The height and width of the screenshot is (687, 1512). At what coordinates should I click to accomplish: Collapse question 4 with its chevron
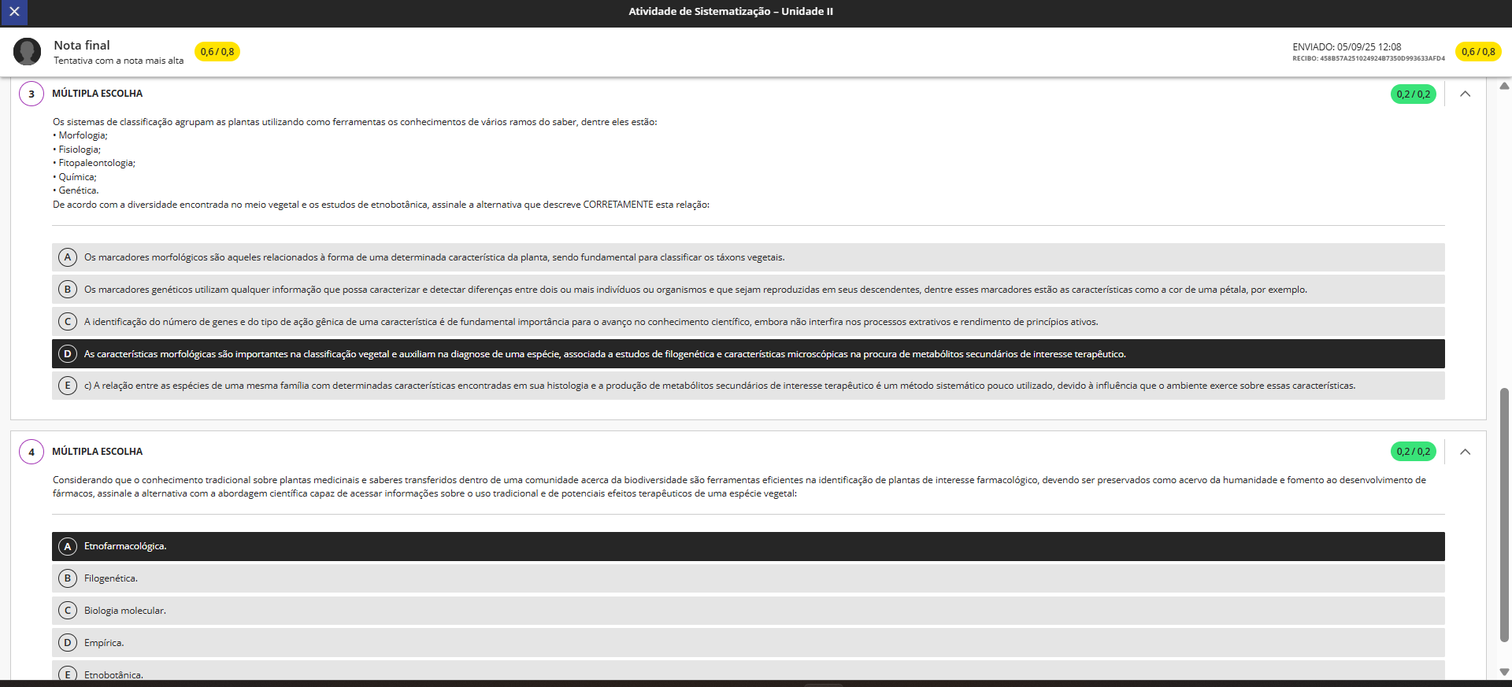tap(1465, 452)
